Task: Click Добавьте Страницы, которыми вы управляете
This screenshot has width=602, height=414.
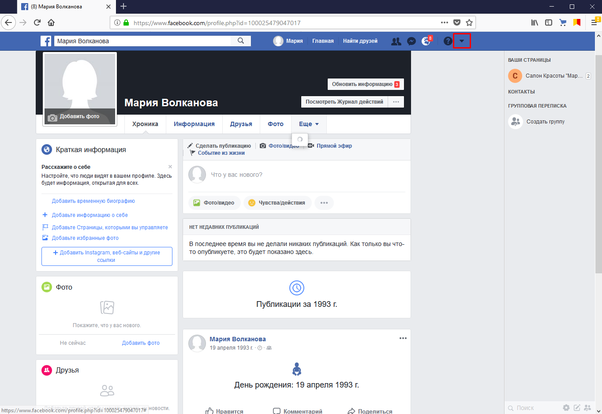Action: 110,228
